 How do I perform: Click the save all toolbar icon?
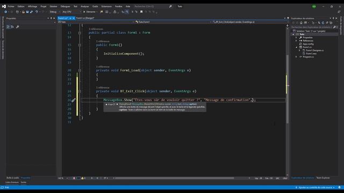pyautogui.click(x=31, y=12)
